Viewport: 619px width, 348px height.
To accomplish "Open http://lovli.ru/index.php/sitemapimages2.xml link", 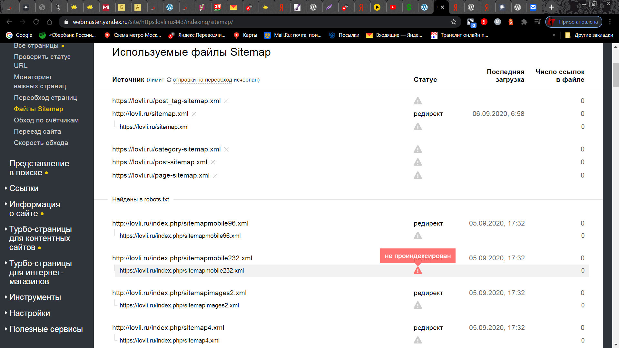I will pos(179,293).
